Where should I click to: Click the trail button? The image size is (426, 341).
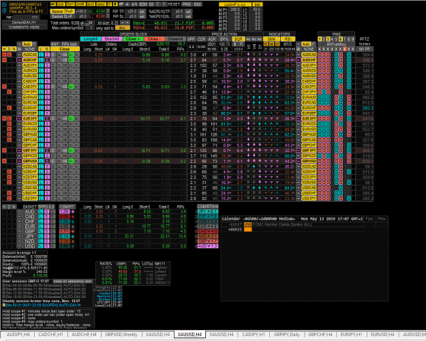[x=256, y=5]
